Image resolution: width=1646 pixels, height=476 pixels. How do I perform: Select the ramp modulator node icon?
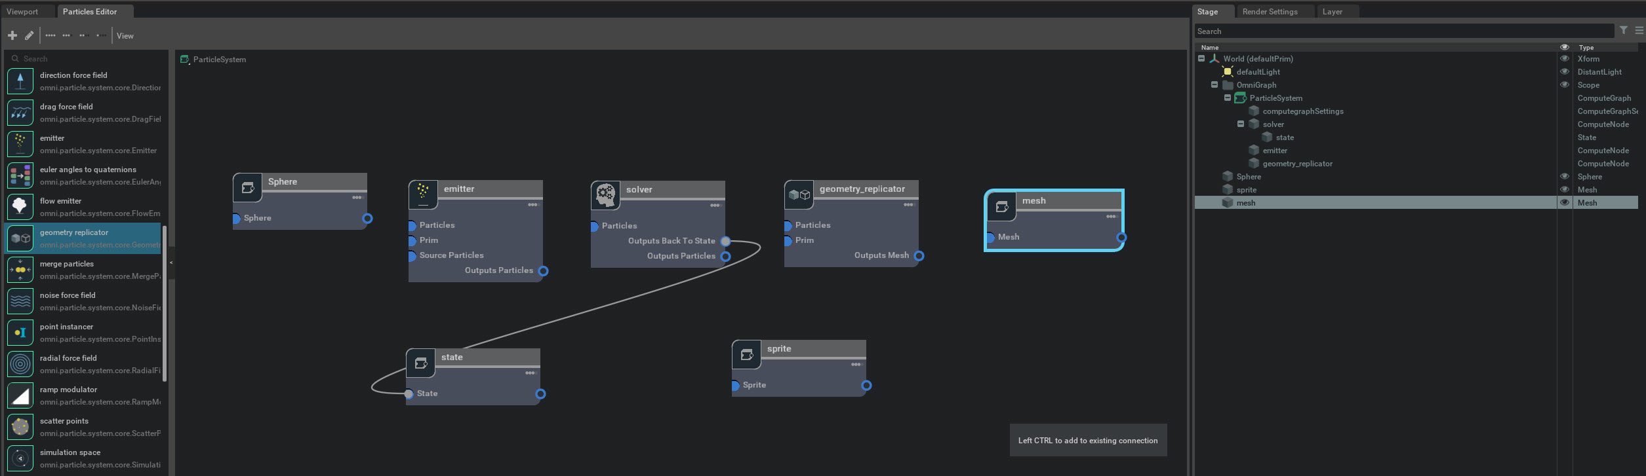click(x=20, y=395)
